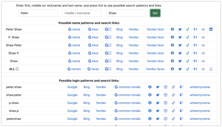The image size is (222, 127).
Task: Open TikTok search for peter.shaw login
Action: tap(173, 87)
